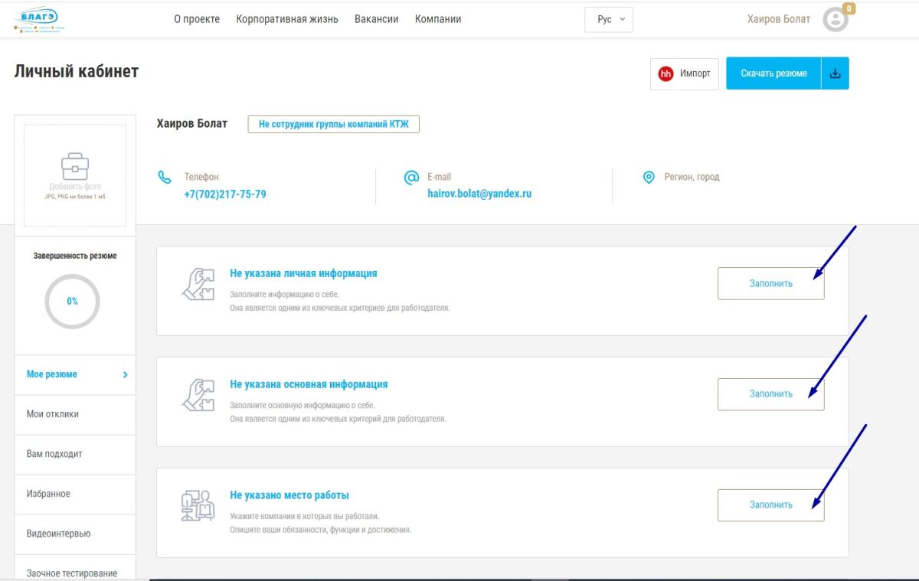Click Не указано место работы heading
The image size is (919, 581).
(x=289, y=495)
